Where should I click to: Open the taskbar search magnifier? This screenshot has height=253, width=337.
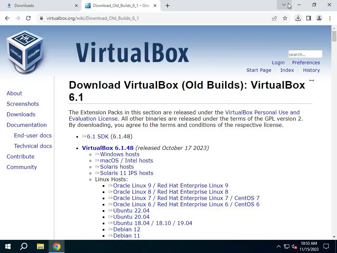24,246
